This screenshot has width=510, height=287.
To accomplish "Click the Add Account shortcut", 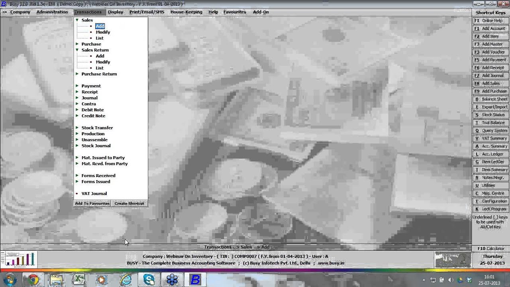I will coord(490,28).
